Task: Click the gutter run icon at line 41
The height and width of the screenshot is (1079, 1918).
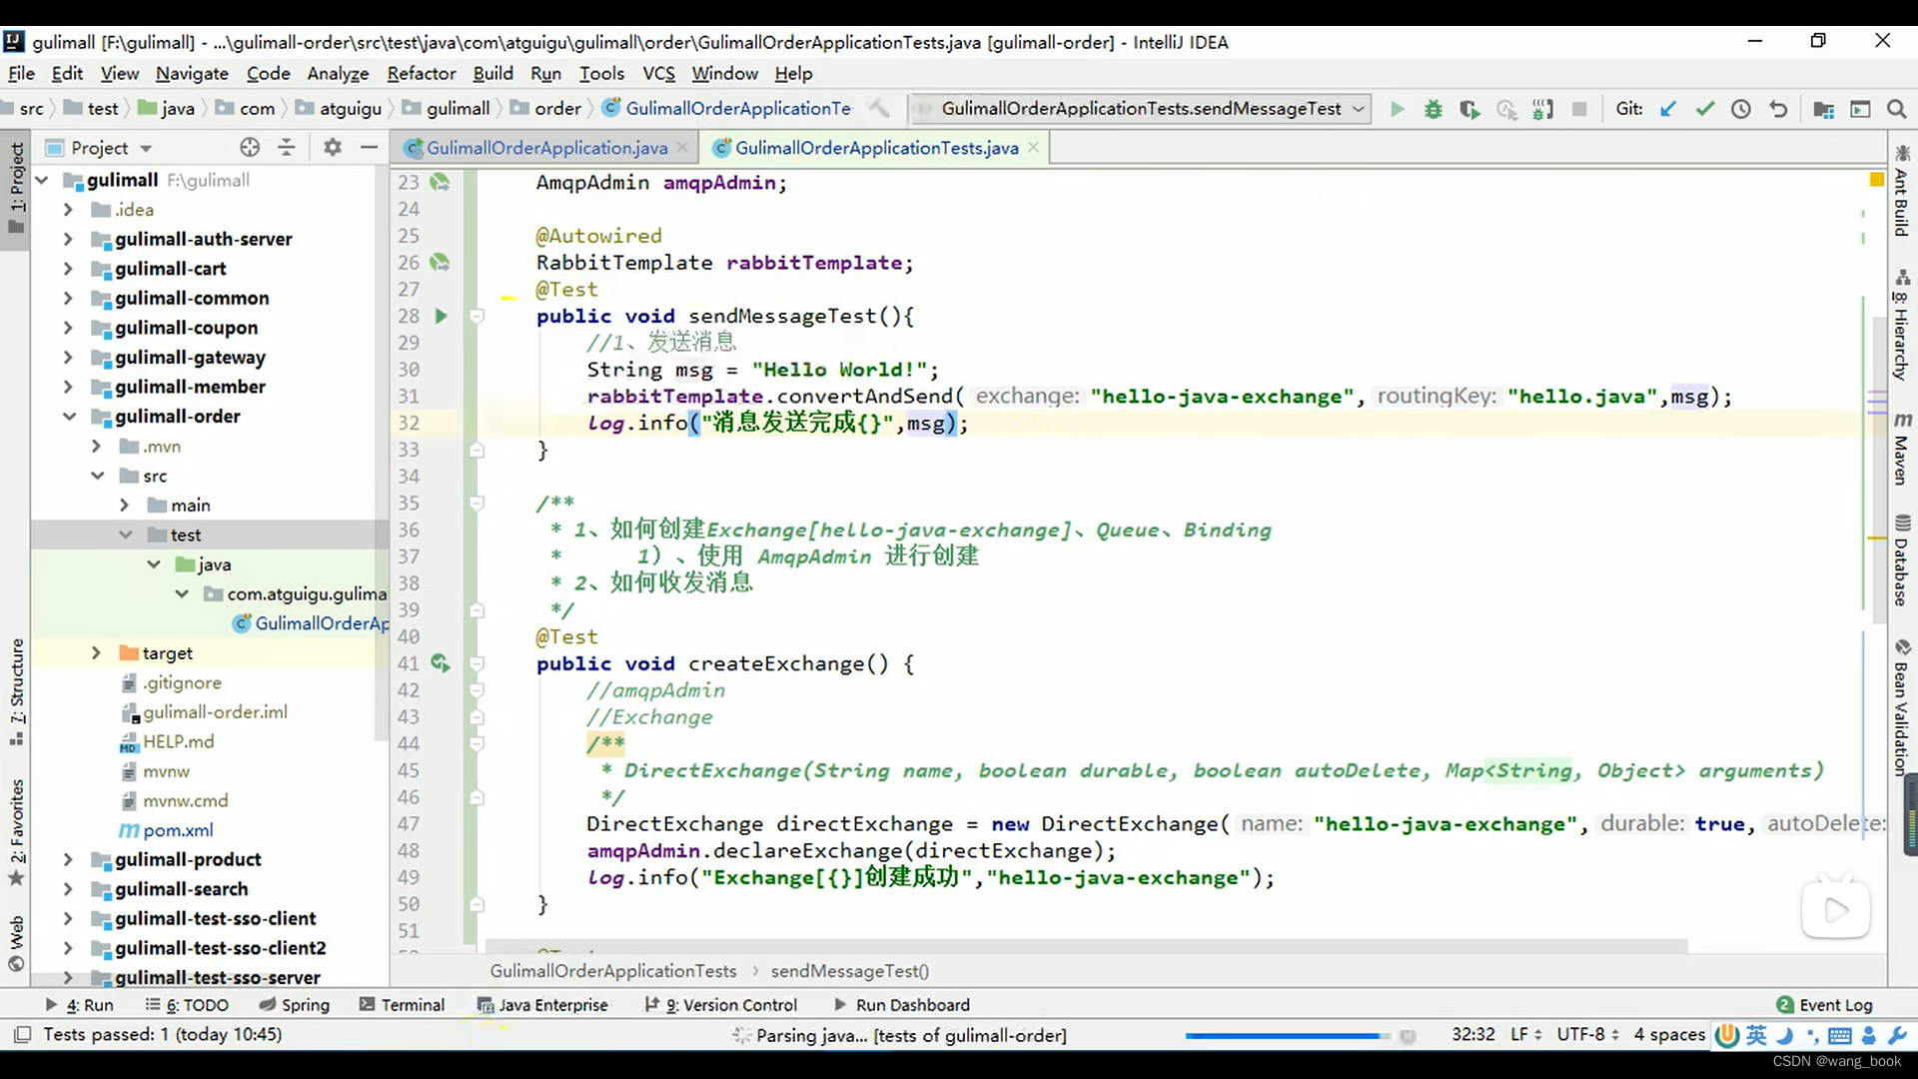Action: (441, 662)
